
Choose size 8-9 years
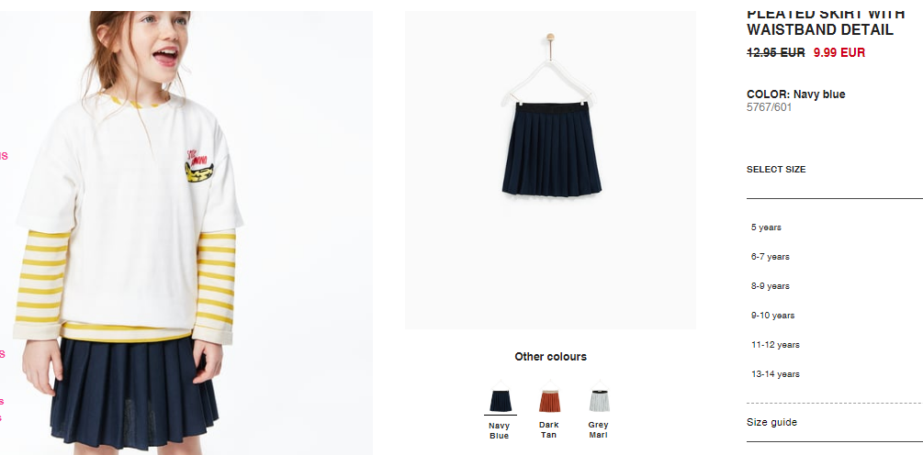click(770, 286)
